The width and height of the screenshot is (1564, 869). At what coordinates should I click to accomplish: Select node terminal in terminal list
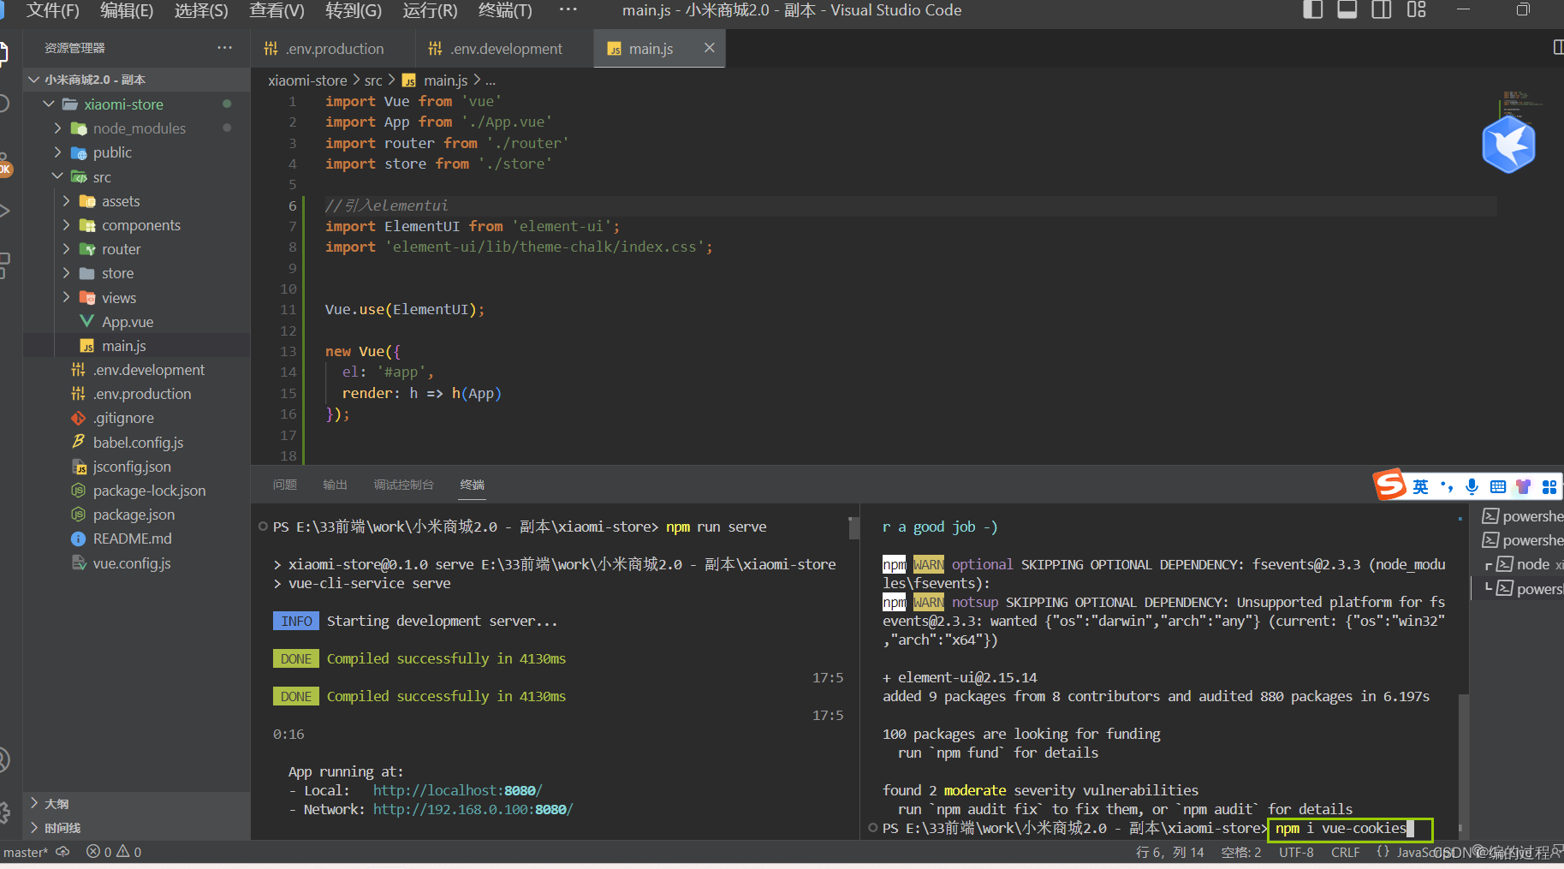point(1522,564)
